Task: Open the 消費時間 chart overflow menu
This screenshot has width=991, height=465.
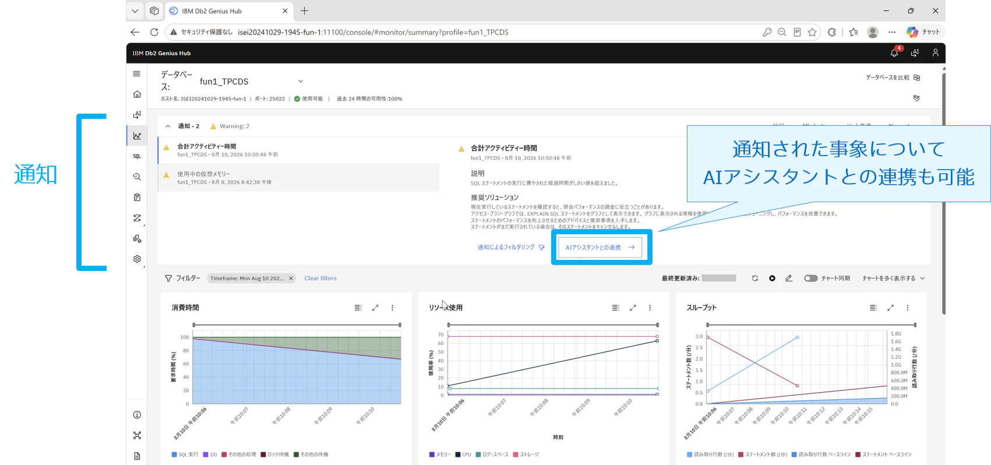Action: [392, 308]
